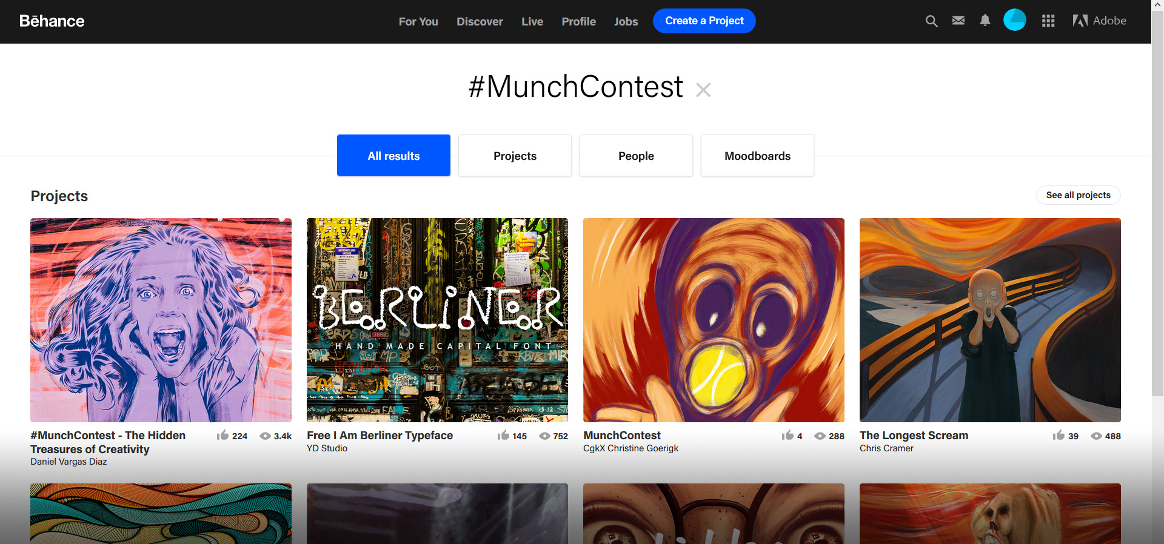
Task: Click the Behance logo
Action: [x=52, y=21]
